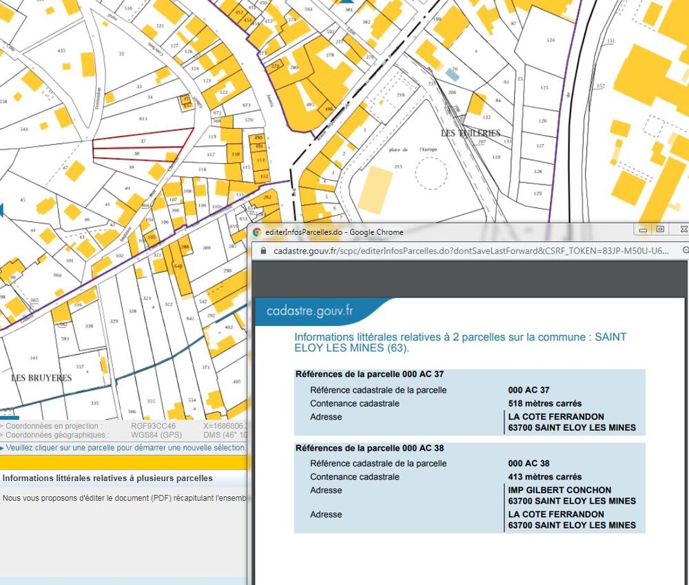
Task: Select parcel 37 outlined in red
Action: coord(143,141)
